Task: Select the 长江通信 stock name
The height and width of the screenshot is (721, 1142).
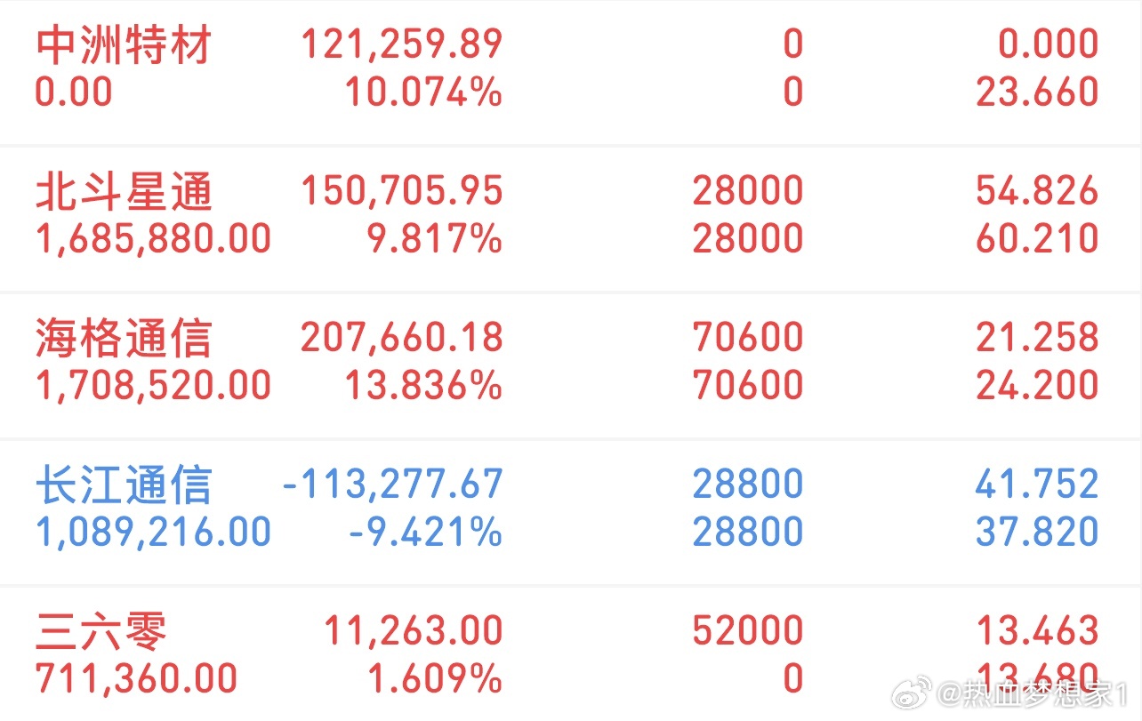Action: click(x=124, y=485)
